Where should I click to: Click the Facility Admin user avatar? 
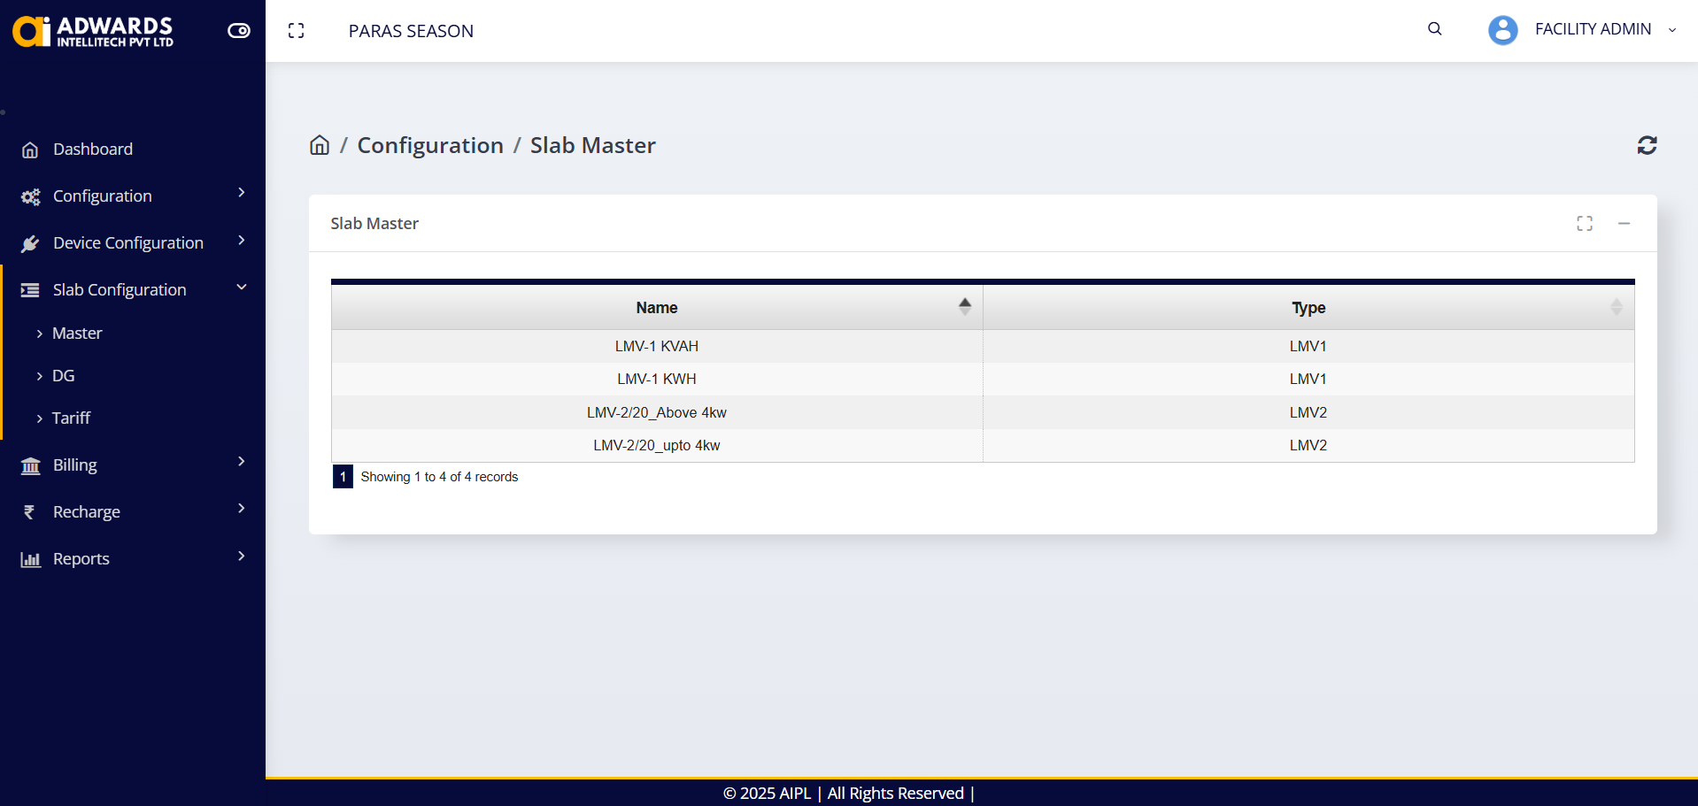point(1502,30)
